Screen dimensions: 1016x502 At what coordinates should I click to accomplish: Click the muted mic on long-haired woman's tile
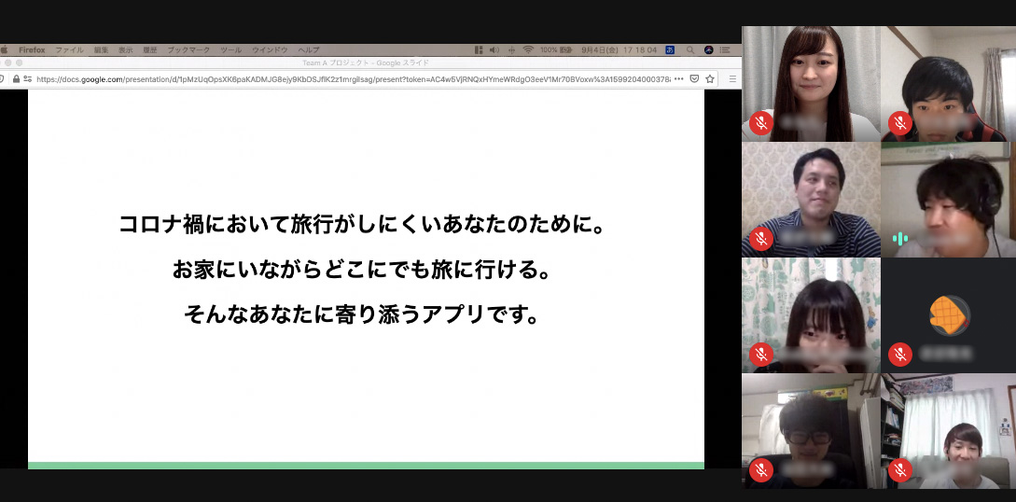point(761,123)
